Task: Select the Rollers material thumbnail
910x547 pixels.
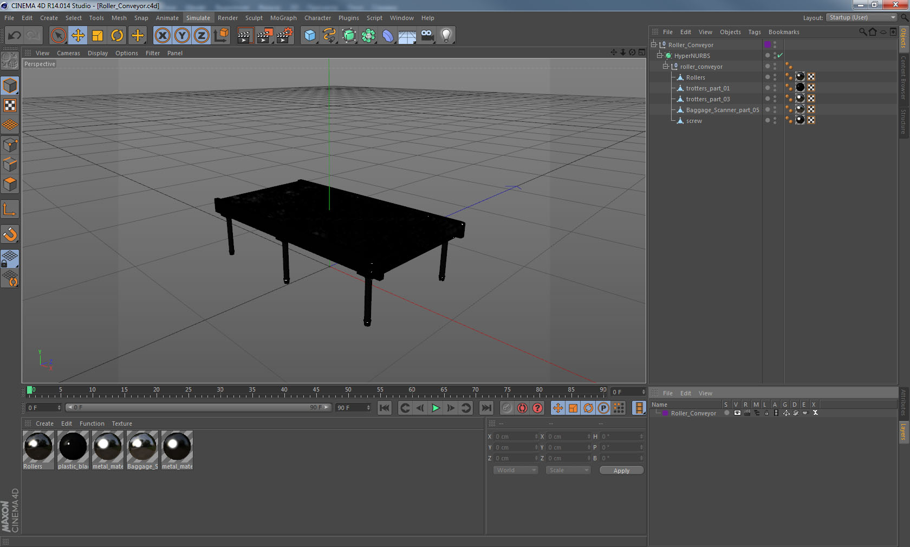Action: [x=38, y=447]
